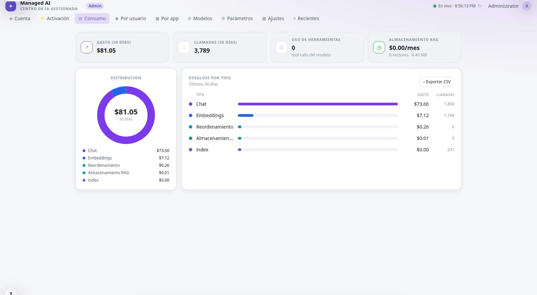Click the blue dot for Embeddings row

click(191, 115)
